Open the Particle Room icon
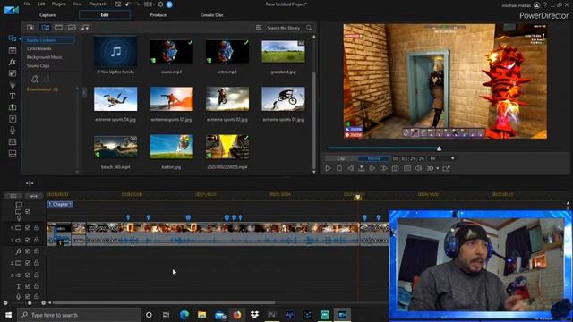 (x=13, y=85)
